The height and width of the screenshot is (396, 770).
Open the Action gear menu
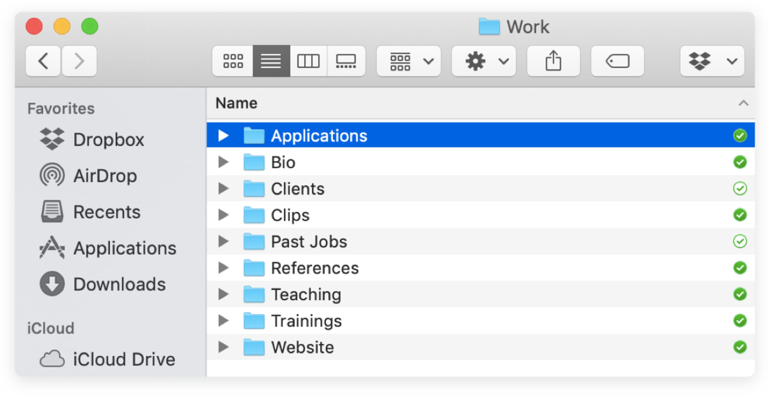pyautogui.click(x=483, y=61)
